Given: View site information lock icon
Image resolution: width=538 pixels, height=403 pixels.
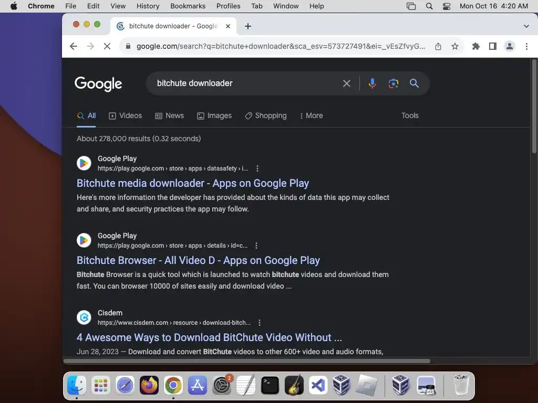Looking at the screenshot, I should [x=128, y=46].
